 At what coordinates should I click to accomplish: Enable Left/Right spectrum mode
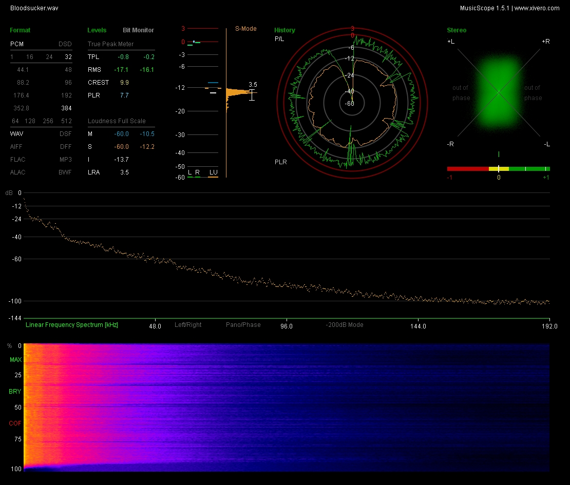point(188,325)
